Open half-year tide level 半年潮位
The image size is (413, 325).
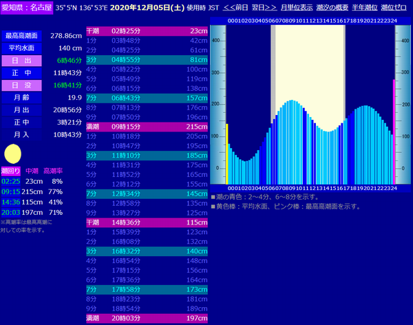(365, 8)
